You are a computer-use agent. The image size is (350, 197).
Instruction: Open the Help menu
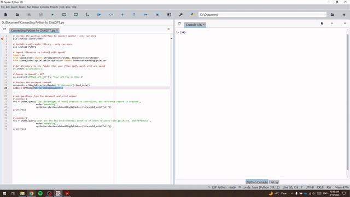74,7
